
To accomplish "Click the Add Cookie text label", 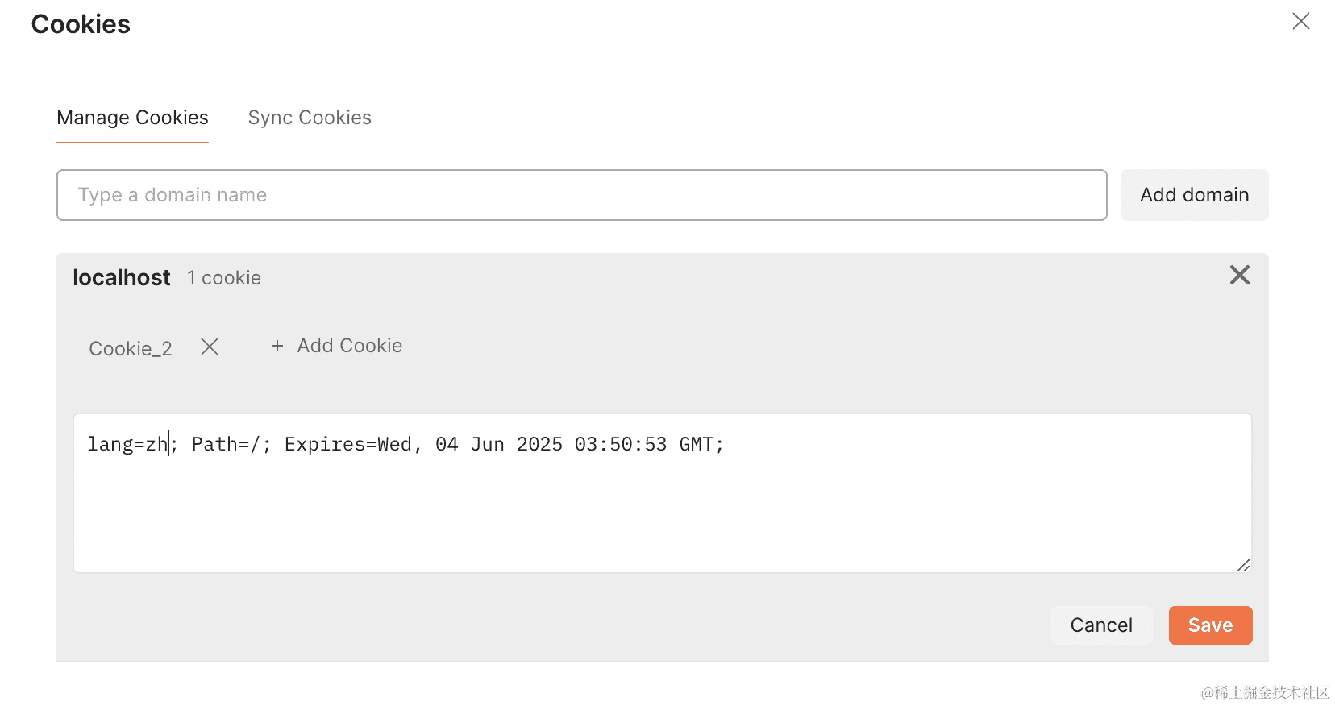I will 350,346.
